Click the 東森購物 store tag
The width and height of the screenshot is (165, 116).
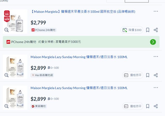coord(39,106)
